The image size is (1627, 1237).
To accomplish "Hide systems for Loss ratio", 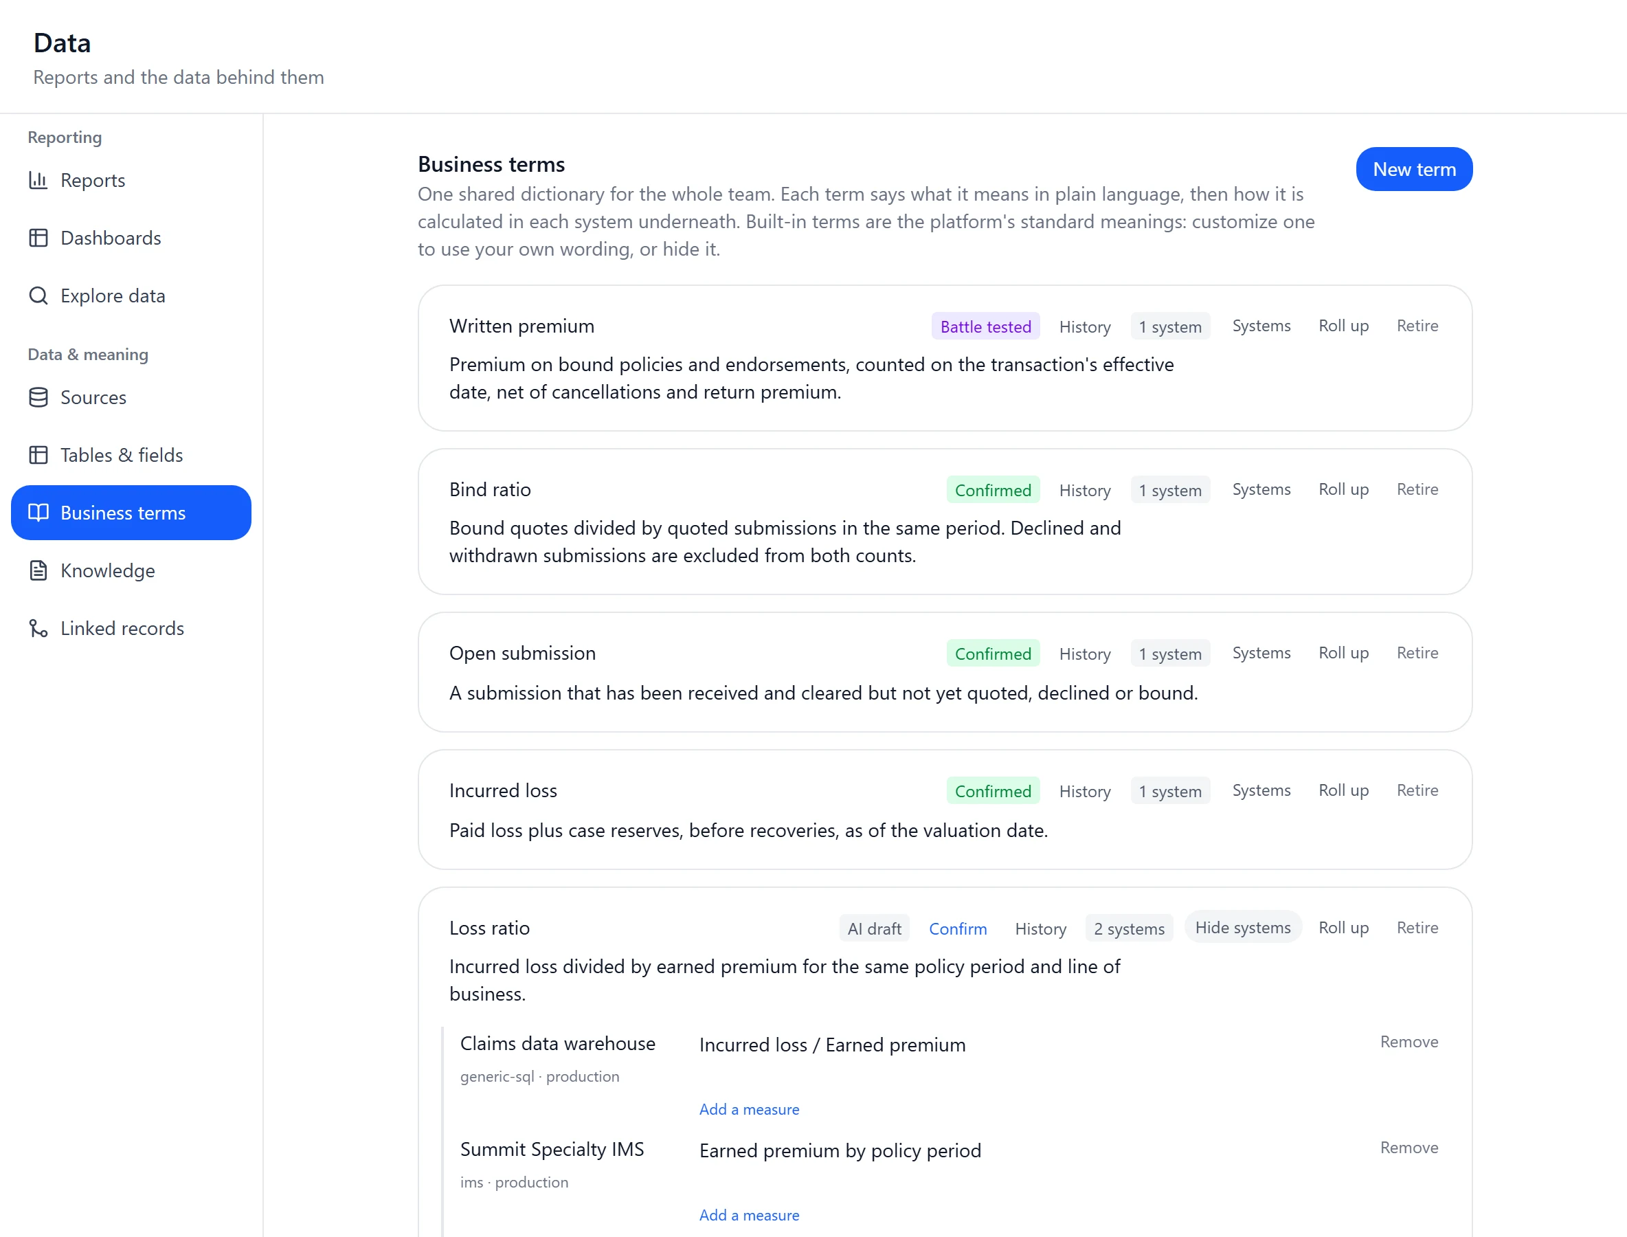I will coord(1243,928).
